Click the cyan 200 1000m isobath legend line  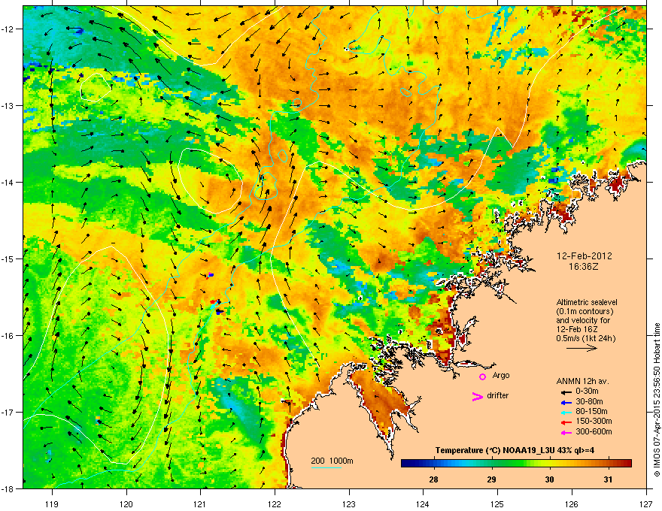coord(326,467)
